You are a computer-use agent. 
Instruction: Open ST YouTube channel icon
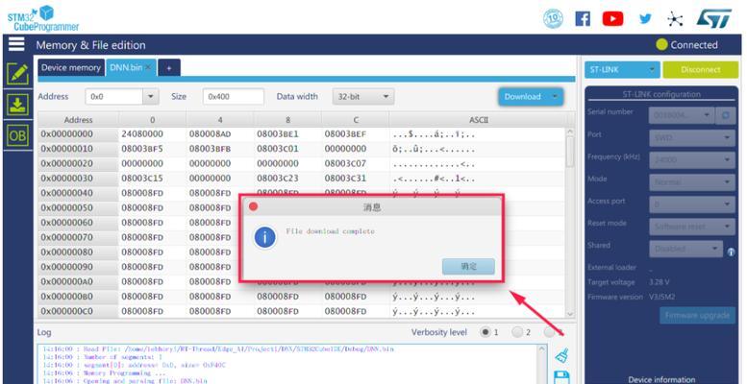click(612, 19)
